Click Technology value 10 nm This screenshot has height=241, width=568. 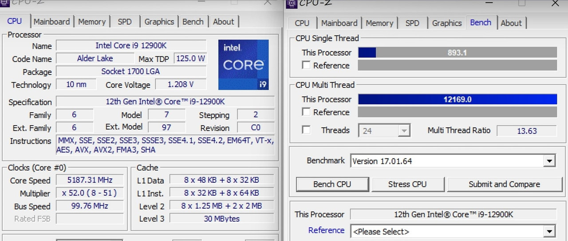tap(77, 84)
